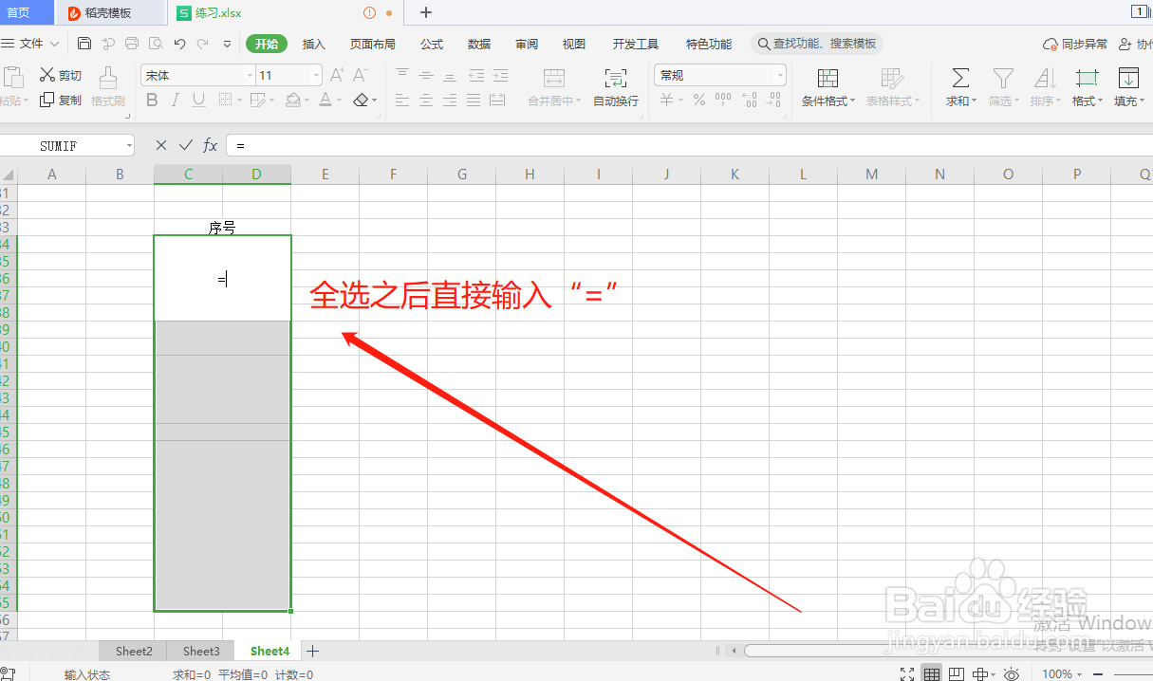Click the thousands separator 000 icon
Image resolution: width=1153 pixels, height=681 pixels.
click(723, 100)
